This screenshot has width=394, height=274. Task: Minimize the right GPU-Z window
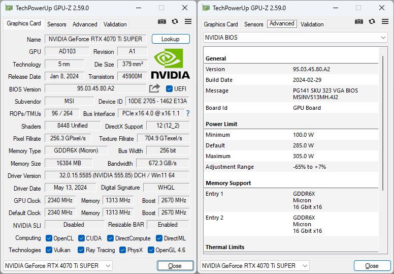click(336, 8)
